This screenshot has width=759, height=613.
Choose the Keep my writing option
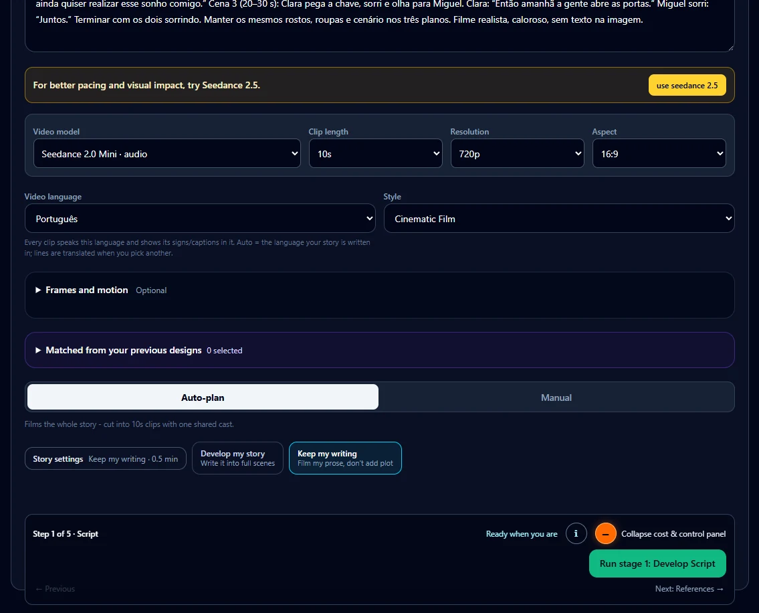[x=345, y=458]
